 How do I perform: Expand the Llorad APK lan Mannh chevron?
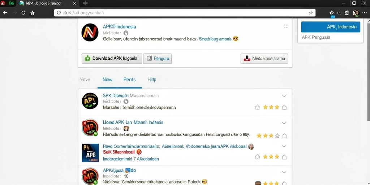(284, 123)
